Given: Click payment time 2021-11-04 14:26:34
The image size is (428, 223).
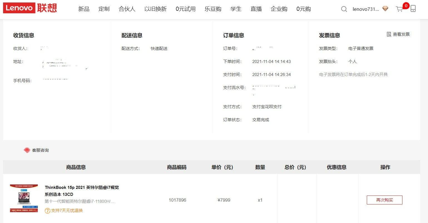Looking at the screenshot, I should pyautogui.click(x=271, y=75).
